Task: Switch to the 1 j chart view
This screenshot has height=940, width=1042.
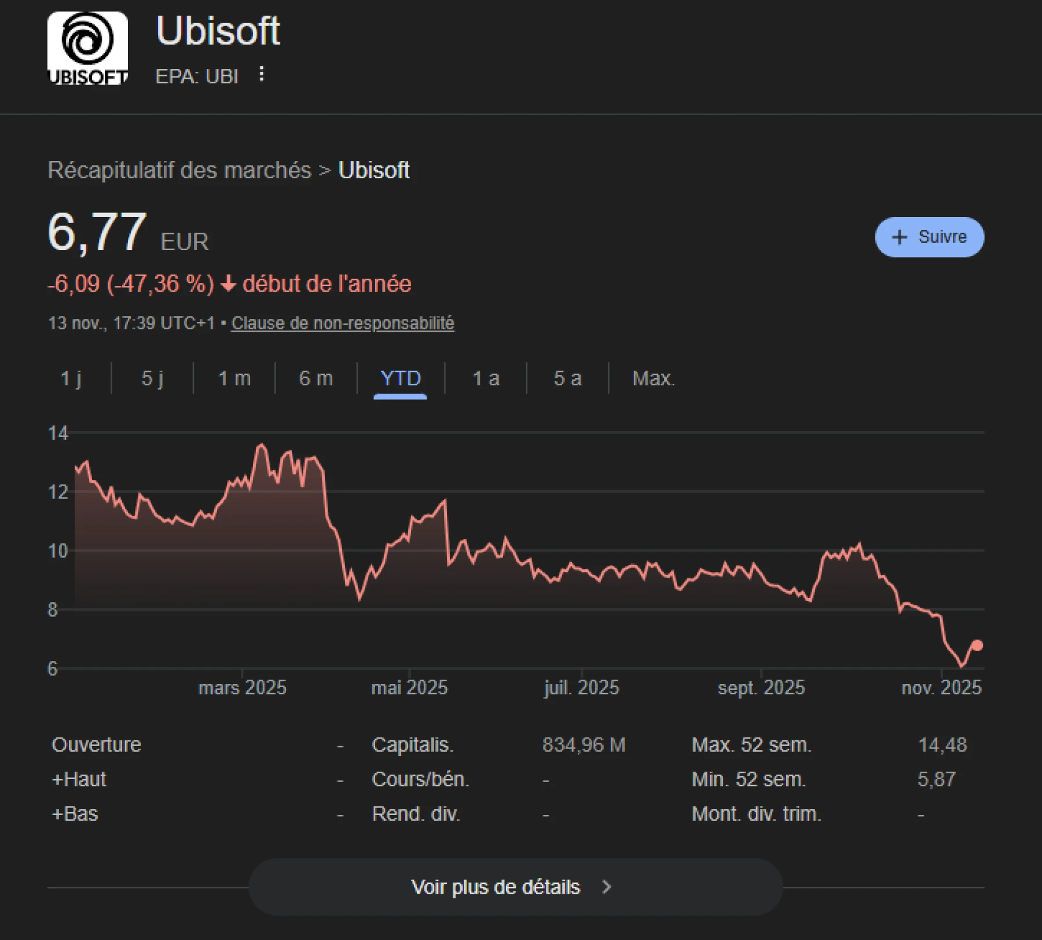Action: (71, 379)
